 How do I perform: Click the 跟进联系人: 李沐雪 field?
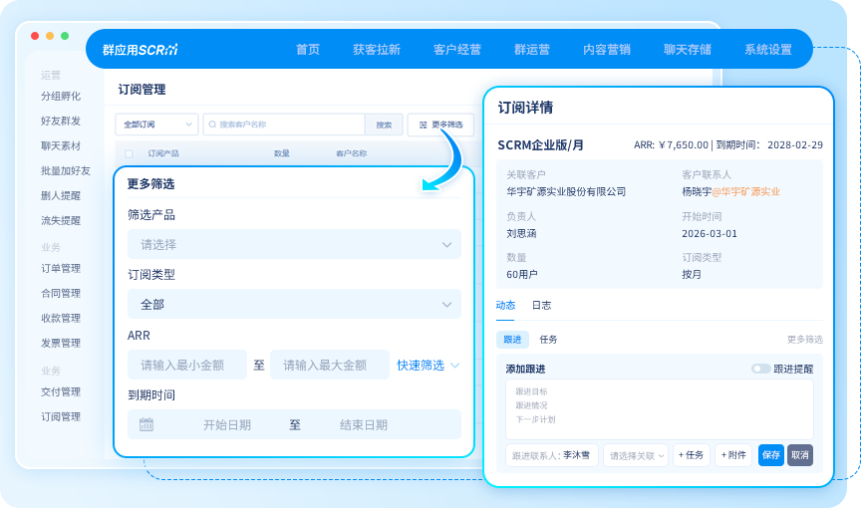click(551, 455)
